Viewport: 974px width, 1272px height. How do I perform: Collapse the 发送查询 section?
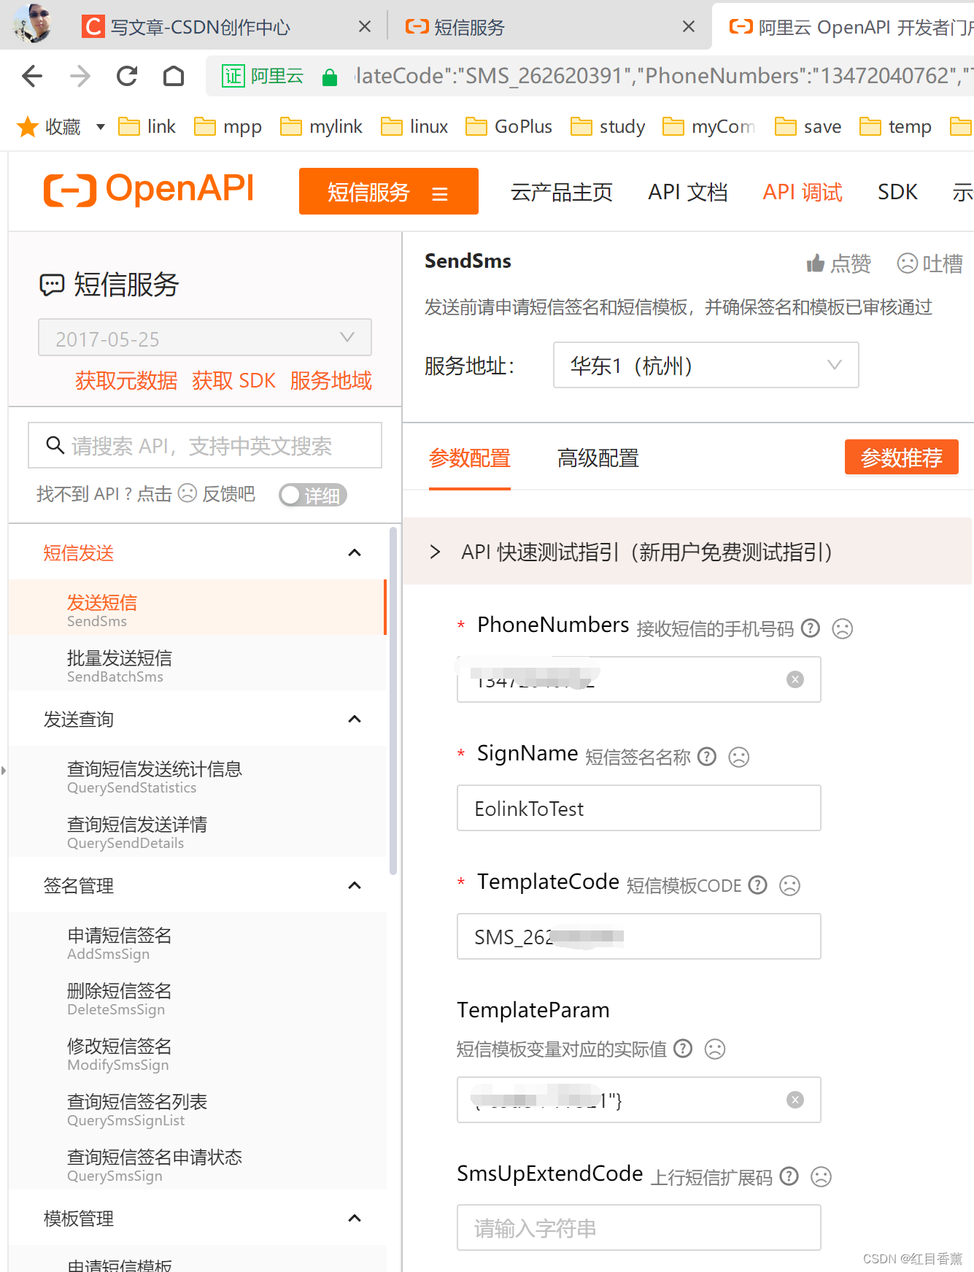[355, 719]
